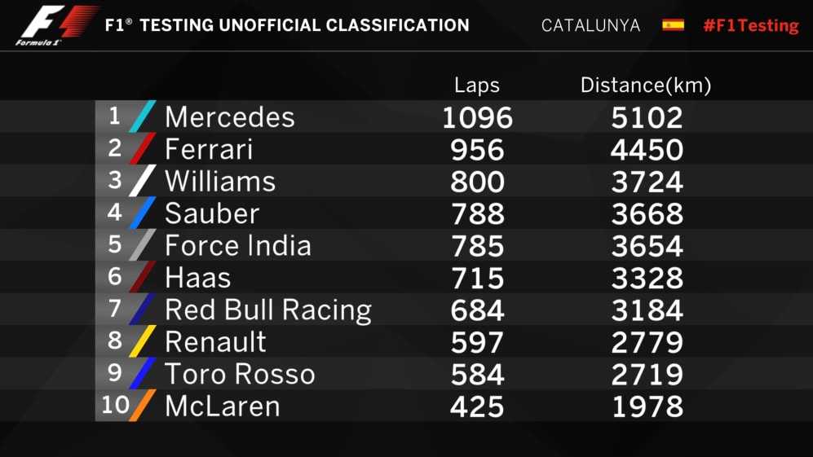Click the #F1Testing hashtag
The image size is (813, 457).
point(750,25)
